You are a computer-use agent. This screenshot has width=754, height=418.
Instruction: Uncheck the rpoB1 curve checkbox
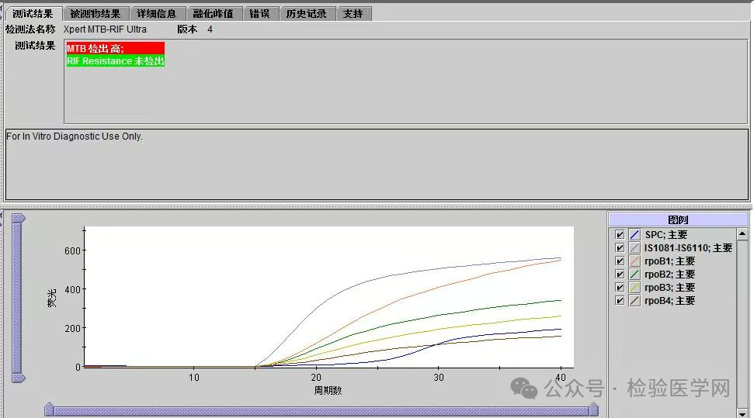click(620, 261)
